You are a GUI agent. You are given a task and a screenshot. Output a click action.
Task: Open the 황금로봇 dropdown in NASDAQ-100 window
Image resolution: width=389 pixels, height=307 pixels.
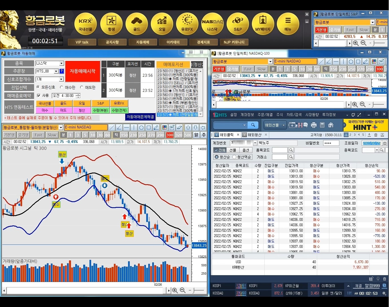tap(270, 61)
